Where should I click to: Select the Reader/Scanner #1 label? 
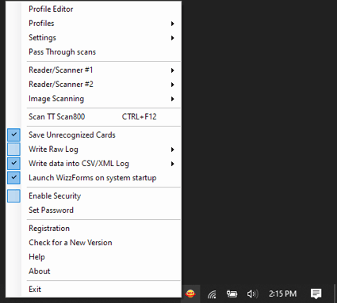click(61, 70)
